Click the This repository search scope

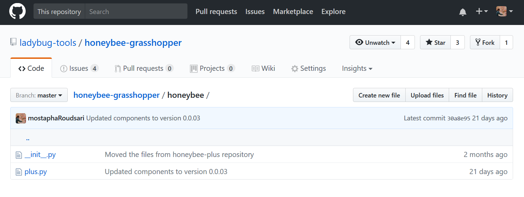click(59, 11)
